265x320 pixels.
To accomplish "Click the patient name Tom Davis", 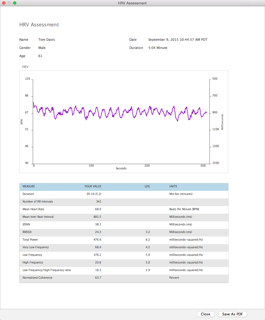I will pos(46,39).
